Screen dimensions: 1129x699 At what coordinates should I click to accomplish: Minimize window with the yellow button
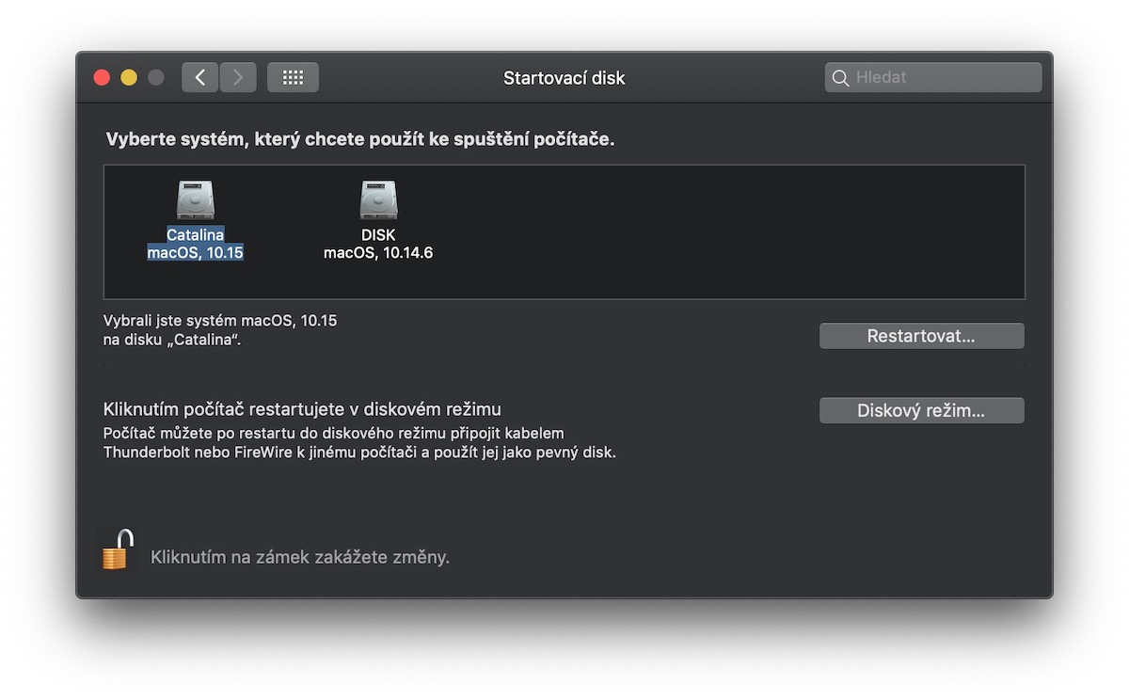coord(129,78)
